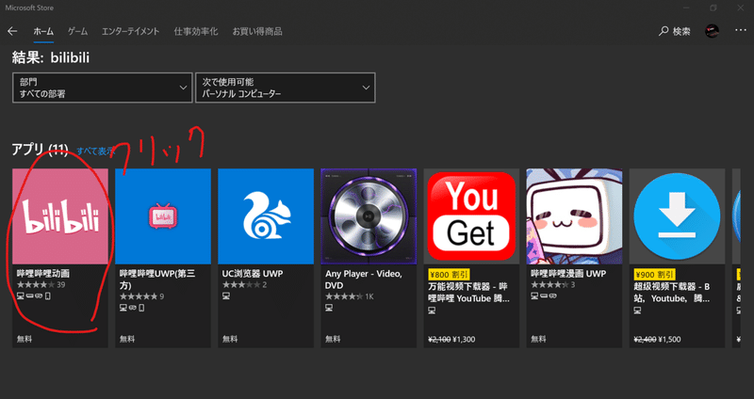Click 無料 under UC浏览器 UWP
The image size is (754, 399).
[230, 339]
